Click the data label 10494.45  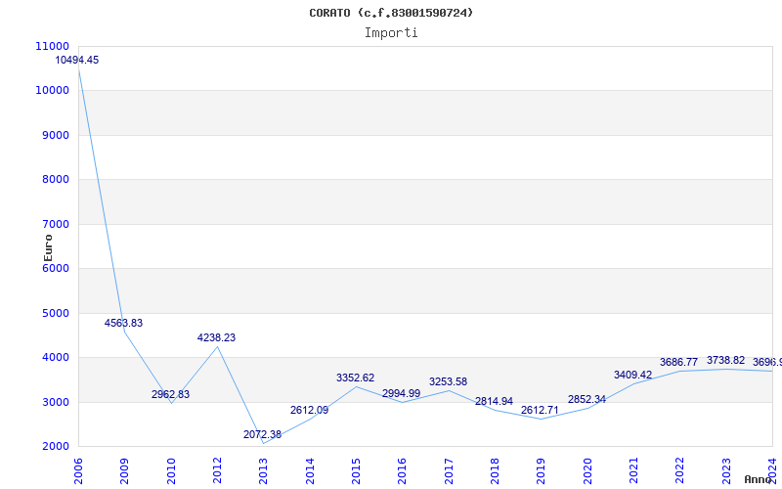(77, 60)
